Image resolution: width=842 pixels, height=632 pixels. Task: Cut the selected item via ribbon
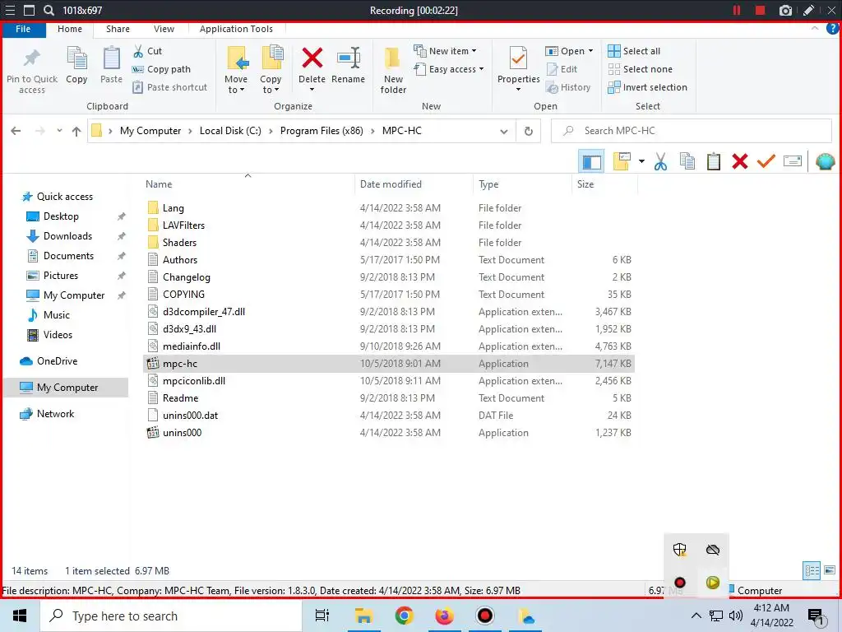147,51
